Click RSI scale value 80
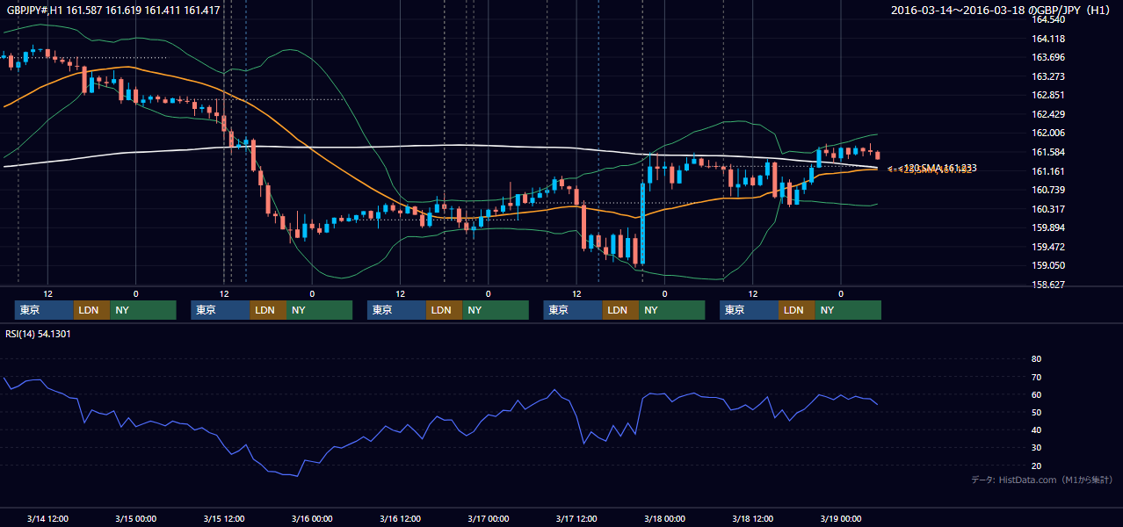1123x527 pixels. tap(1036, 359)
